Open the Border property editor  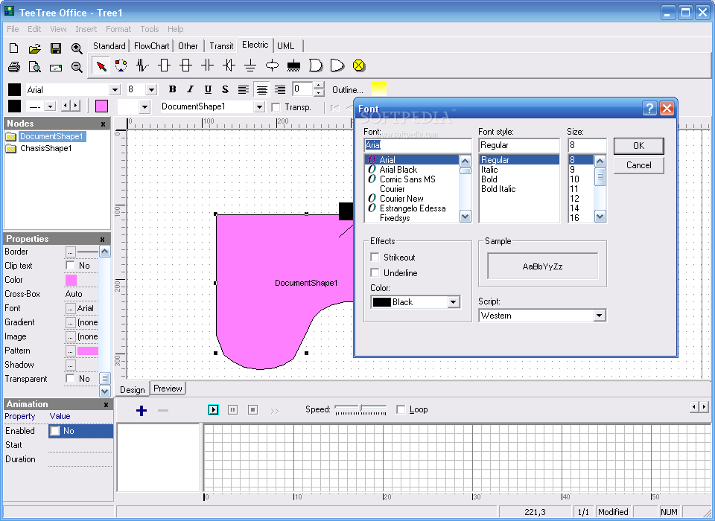[70, 252]
